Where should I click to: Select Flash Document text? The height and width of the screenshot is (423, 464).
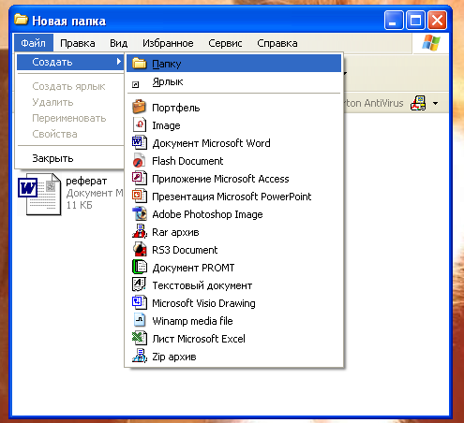click(x=187, y=161)
